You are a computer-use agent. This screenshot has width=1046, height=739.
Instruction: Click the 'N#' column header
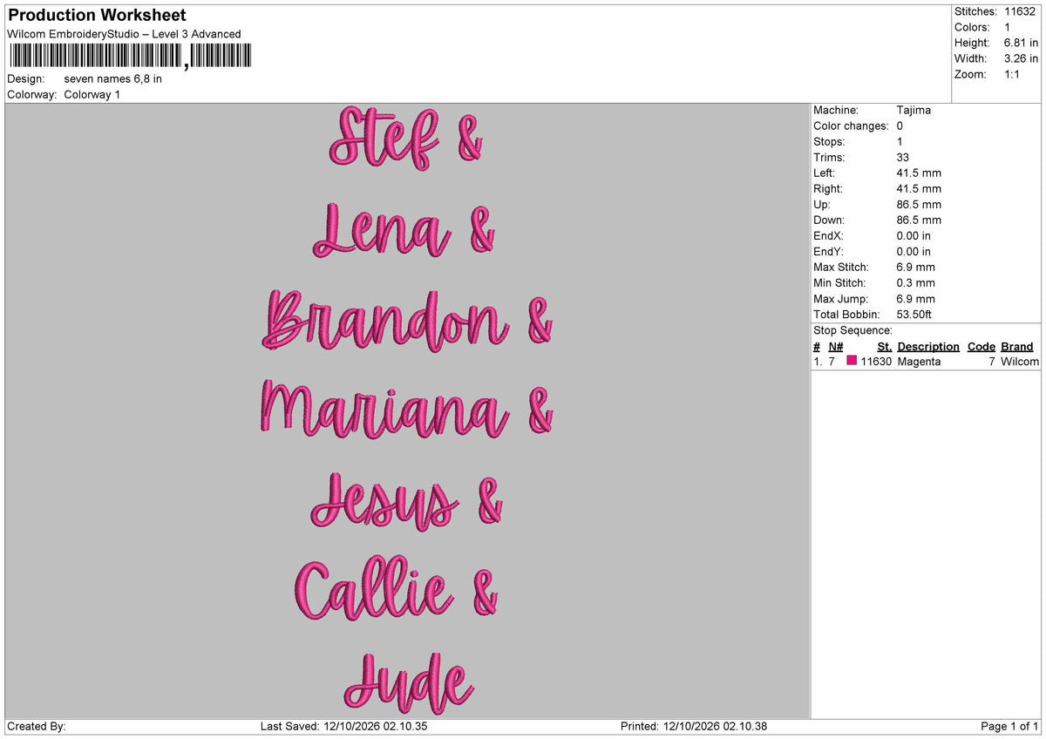(836, 346)
